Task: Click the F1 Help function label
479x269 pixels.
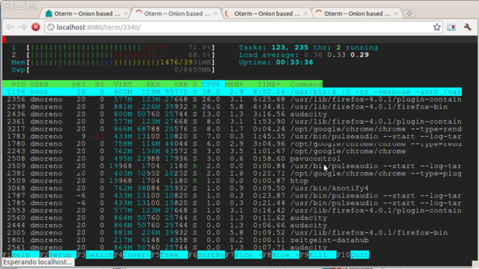Action: pos(21,255)
